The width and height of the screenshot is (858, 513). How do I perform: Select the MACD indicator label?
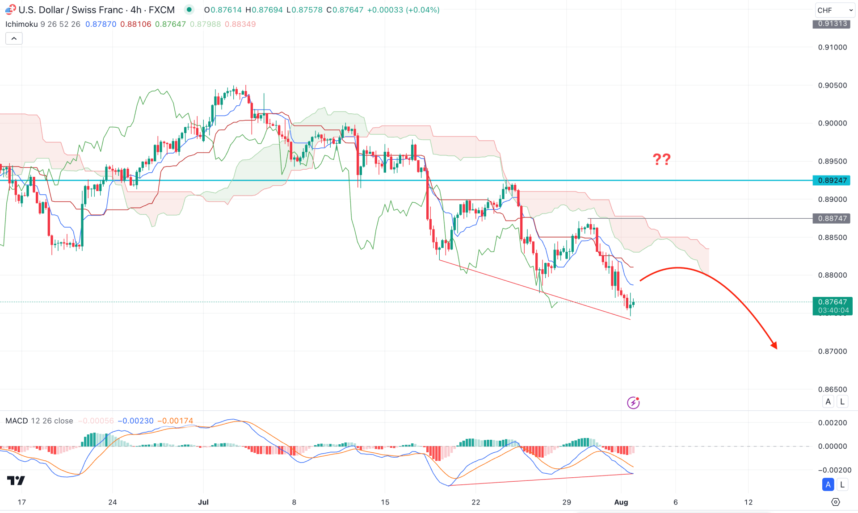[x=17, y=421]
